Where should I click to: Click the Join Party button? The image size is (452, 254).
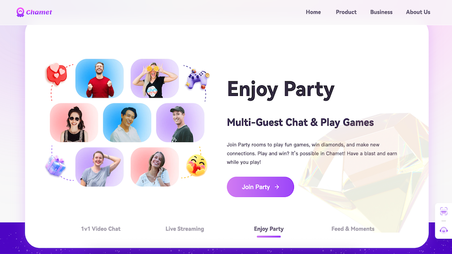[x=260, y=187]
